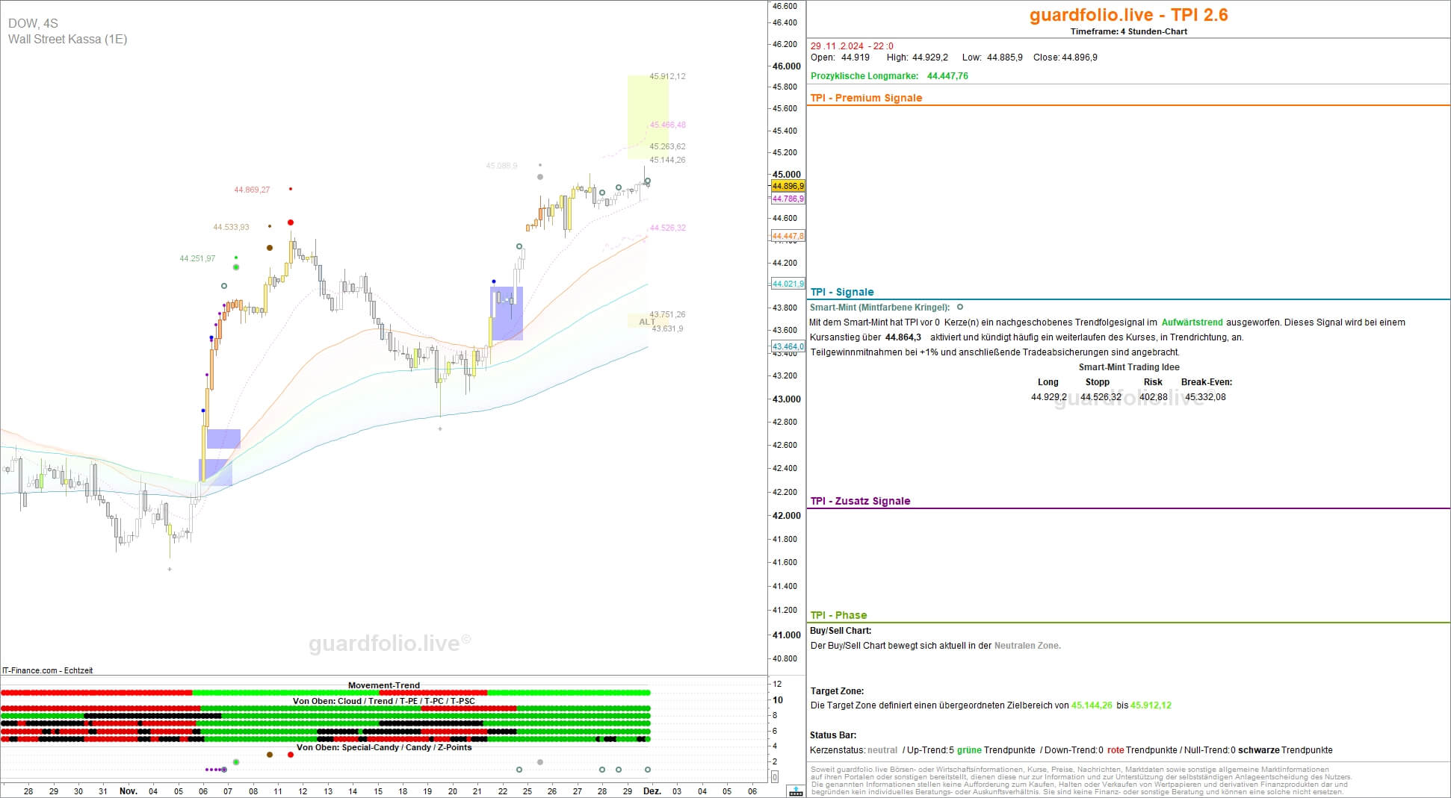Select the Smart-Mint legend circle icon in the Signale section
This screenshot has height=798, width=1451.
(960, 307)
